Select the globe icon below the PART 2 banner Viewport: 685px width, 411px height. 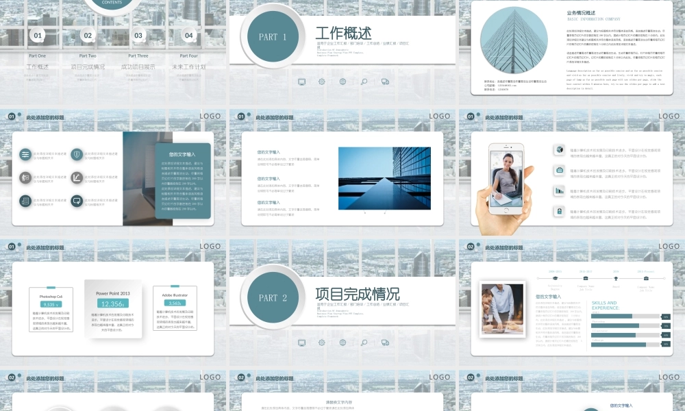(x=342, y=342)
